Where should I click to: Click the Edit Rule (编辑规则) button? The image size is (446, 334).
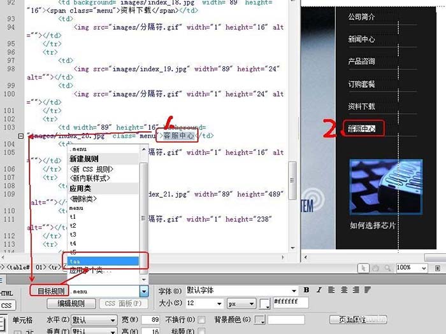pyautogui.click(x=71, y=303)
